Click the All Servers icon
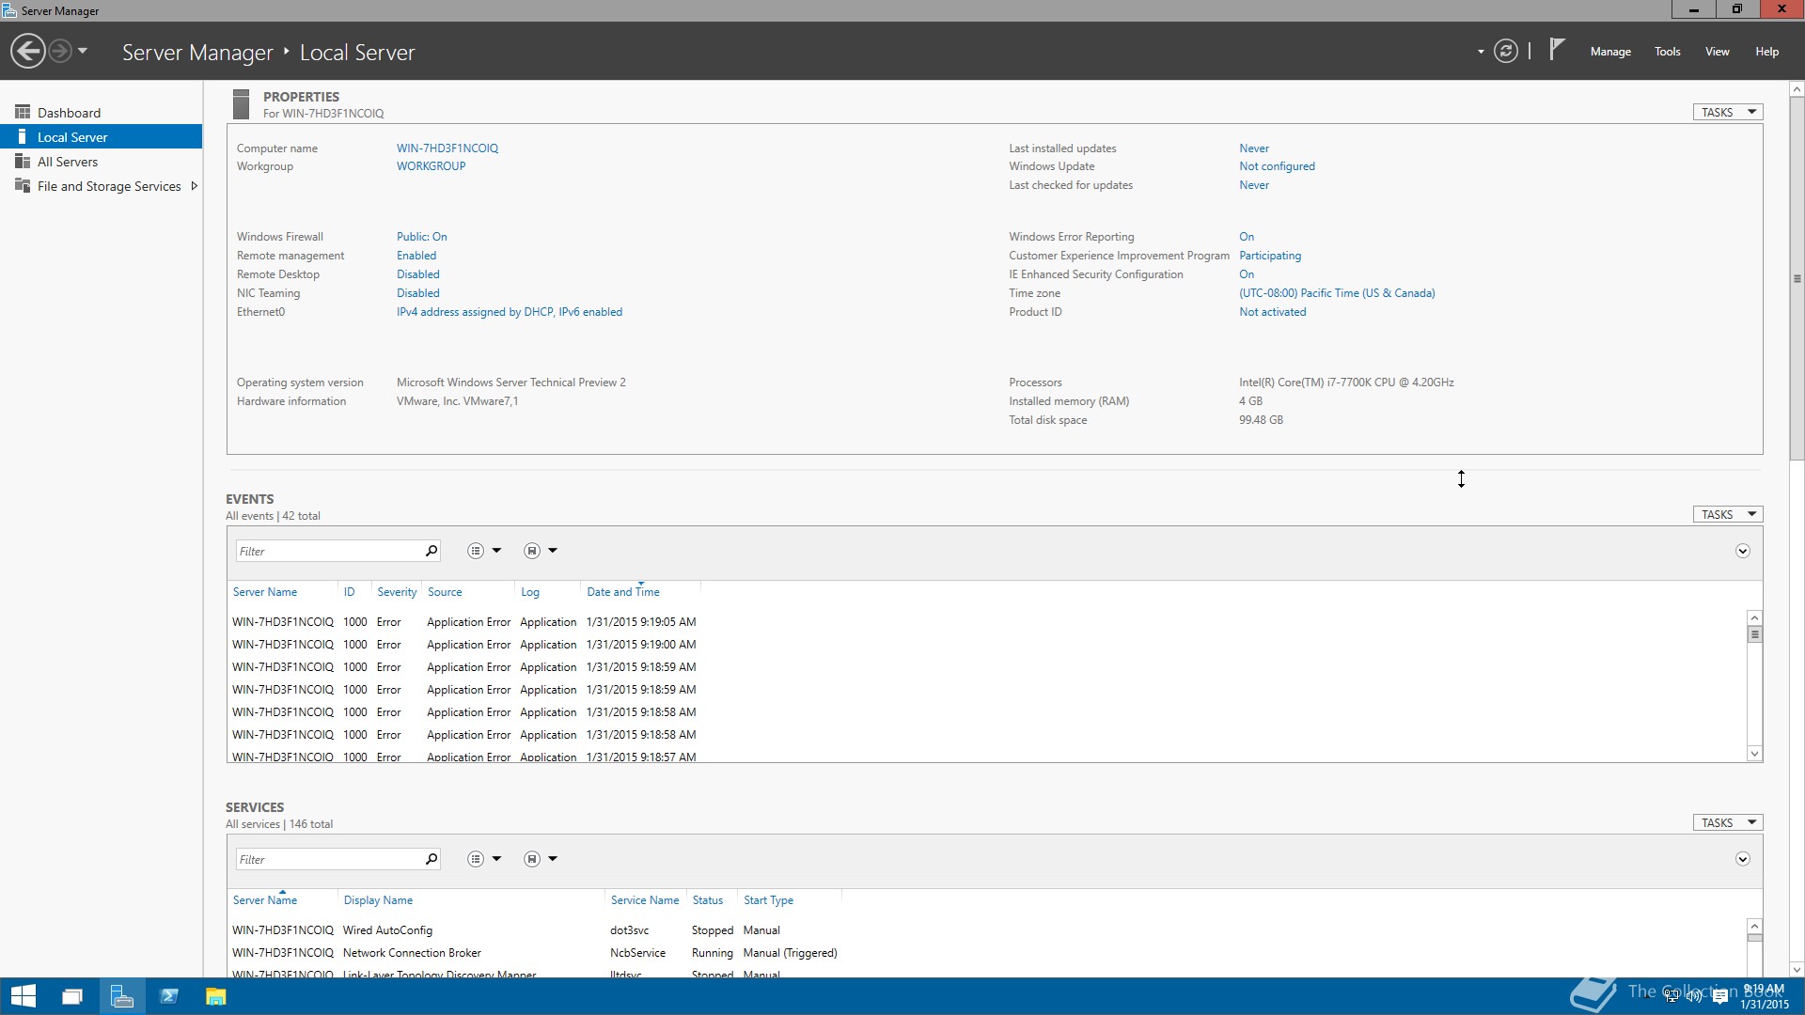 coord(23,161)
